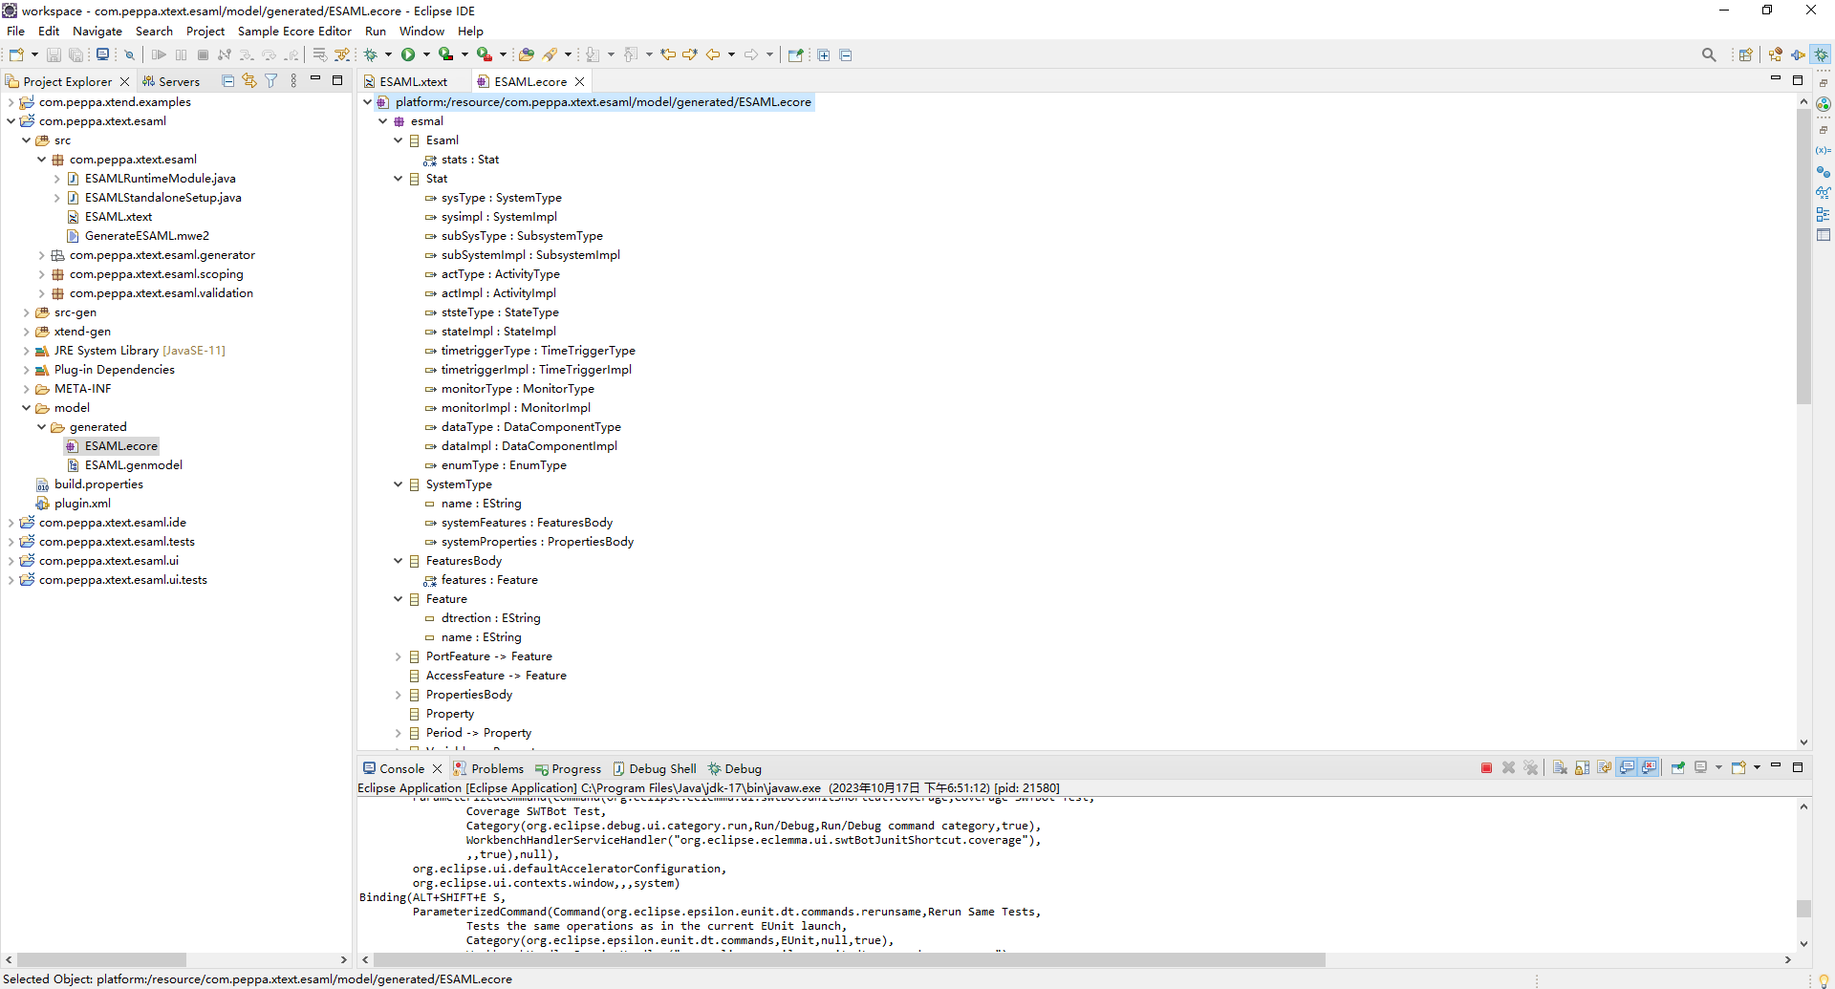Click the red Terminate button in Console
The height and width of the screenshot is (989, 1835).
tap(1486, 768)
